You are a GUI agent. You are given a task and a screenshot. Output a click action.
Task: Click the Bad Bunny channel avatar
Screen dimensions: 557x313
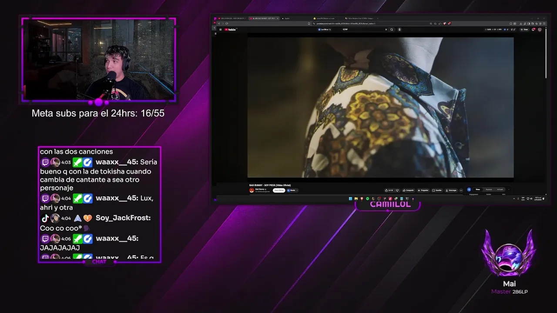coord(252,190)
